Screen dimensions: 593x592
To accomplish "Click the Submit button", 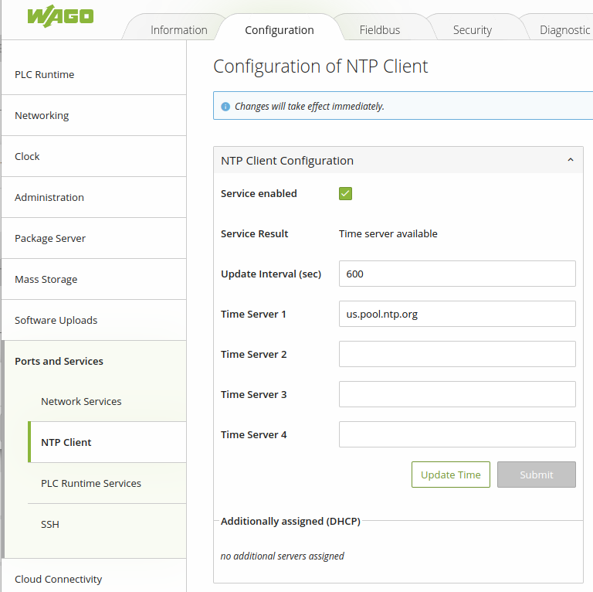I will point(536,475).
